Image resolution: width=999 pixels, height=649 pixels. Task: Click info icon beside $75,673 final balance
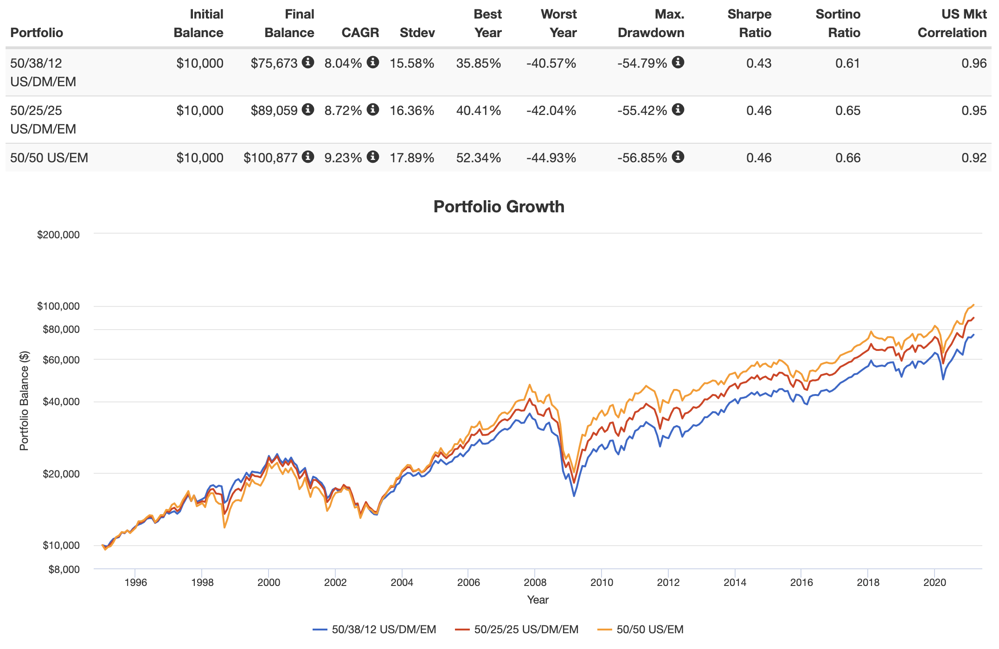[x=308, y=62]
